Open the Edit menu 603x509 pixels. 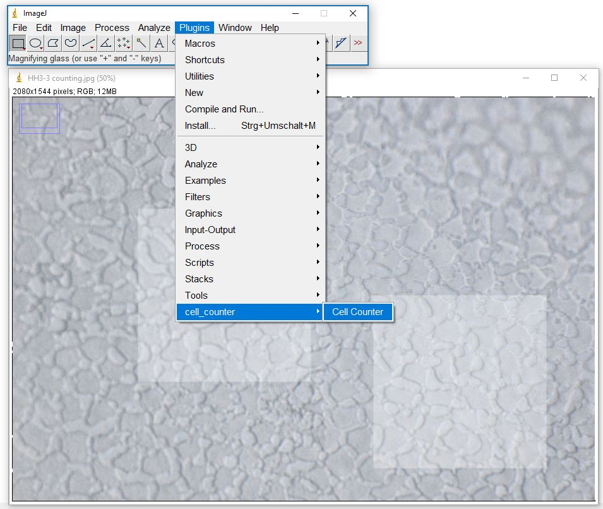44,28
